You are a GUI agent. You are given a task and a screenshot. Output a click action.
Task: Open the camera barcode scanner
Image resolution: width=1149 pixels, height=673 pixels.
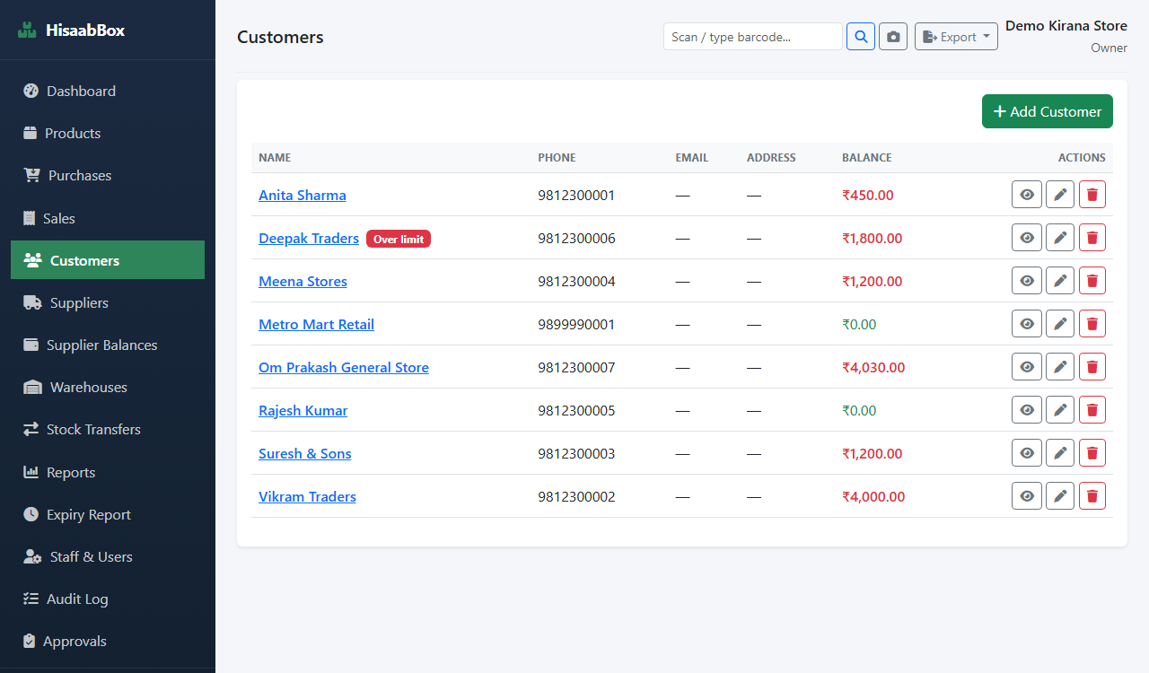coord(893,37)
